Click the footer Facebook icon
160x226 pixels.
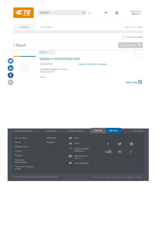(108, 144)
